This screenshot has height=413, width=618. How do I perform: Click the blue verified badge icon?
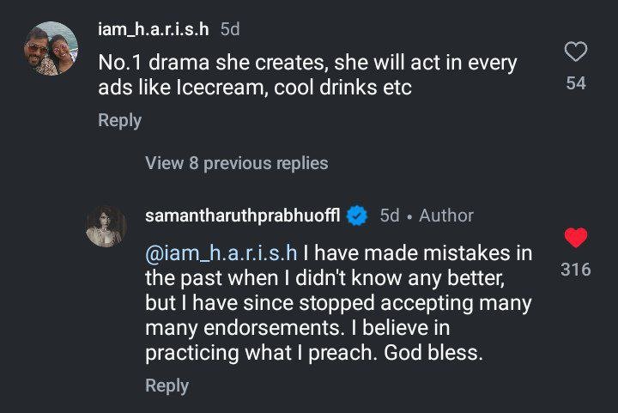pyautogui.click(x=357, y=216)
